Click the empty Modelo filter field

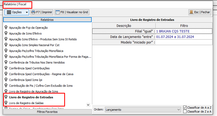[184, 42]
